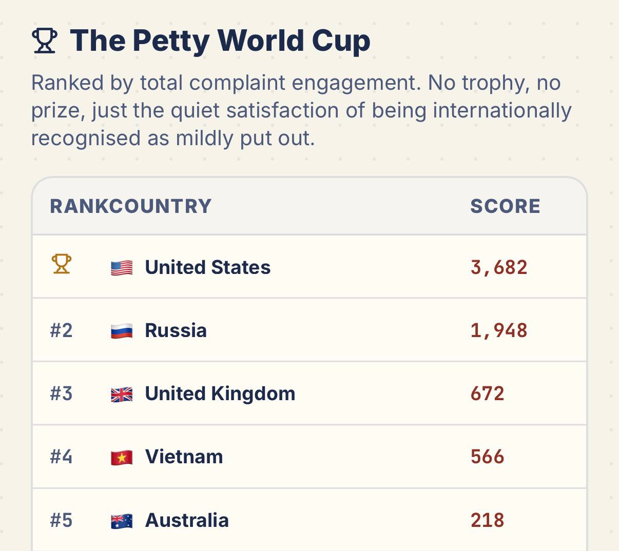Click the score 566 in Vietnam row

(487, 457)
